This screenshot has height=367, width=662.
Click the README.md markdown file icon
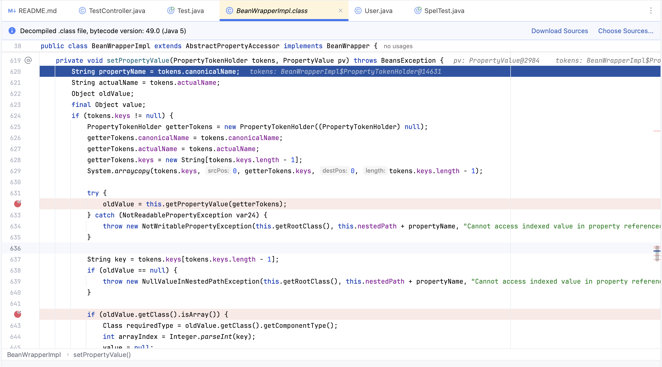pyautogui.click(x=12, y=11)
